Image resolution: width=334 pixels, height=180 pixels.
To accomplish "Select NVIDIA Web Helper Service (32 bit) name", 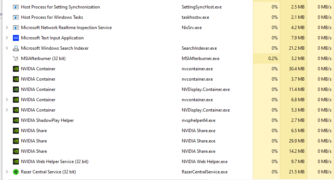I will [55, 162].
